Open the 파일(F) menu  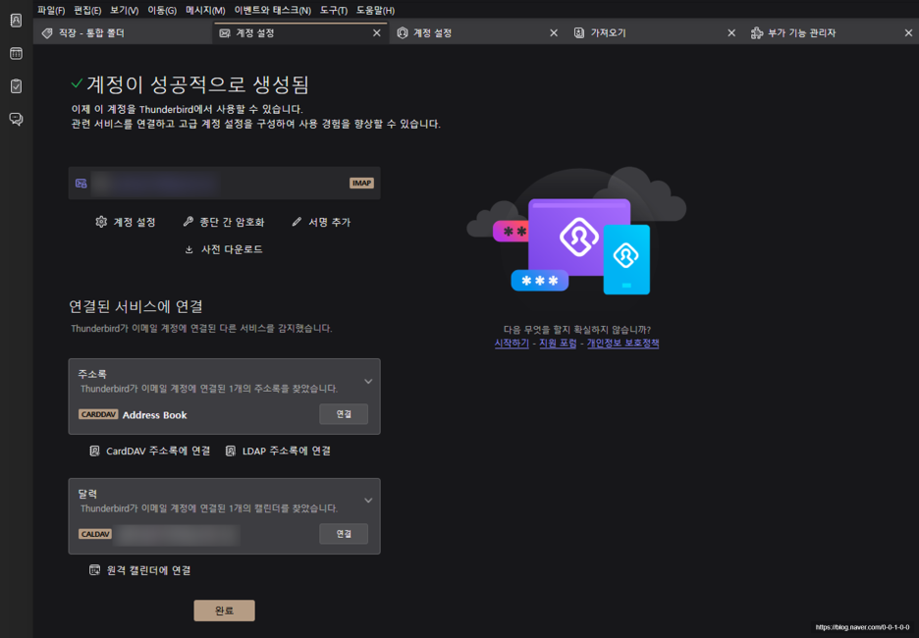51,10
